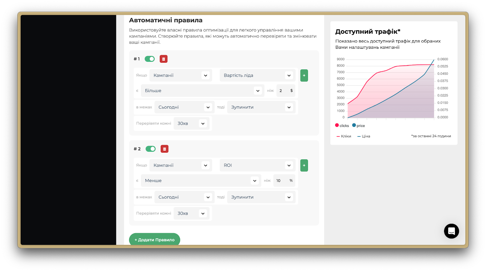Open rule #1 Сьогодні period dropdown
Image resolution: width=486 pixels, height=271 pixels.
click(x=184, y=107)
